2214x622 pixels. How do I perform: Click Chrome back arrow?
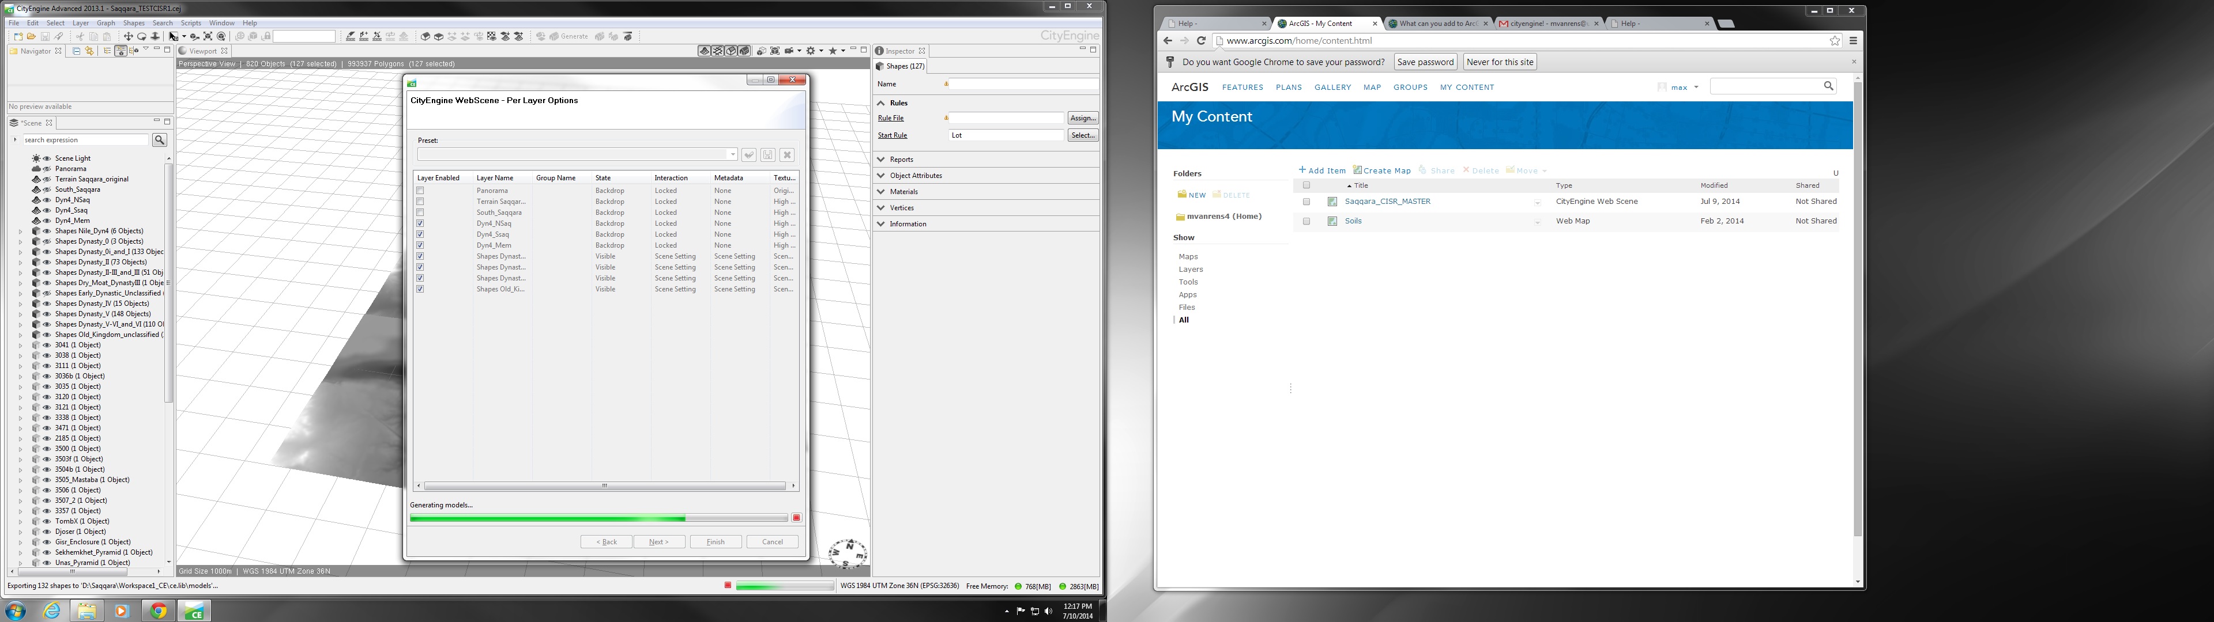tap(1167, 40)
